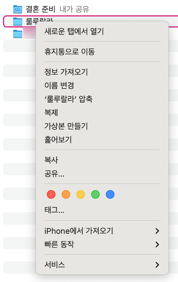Expand iPhone에서 가져오기 submenu arrow
The height and width of the screenshot is (282, 178).
[157, 231]
